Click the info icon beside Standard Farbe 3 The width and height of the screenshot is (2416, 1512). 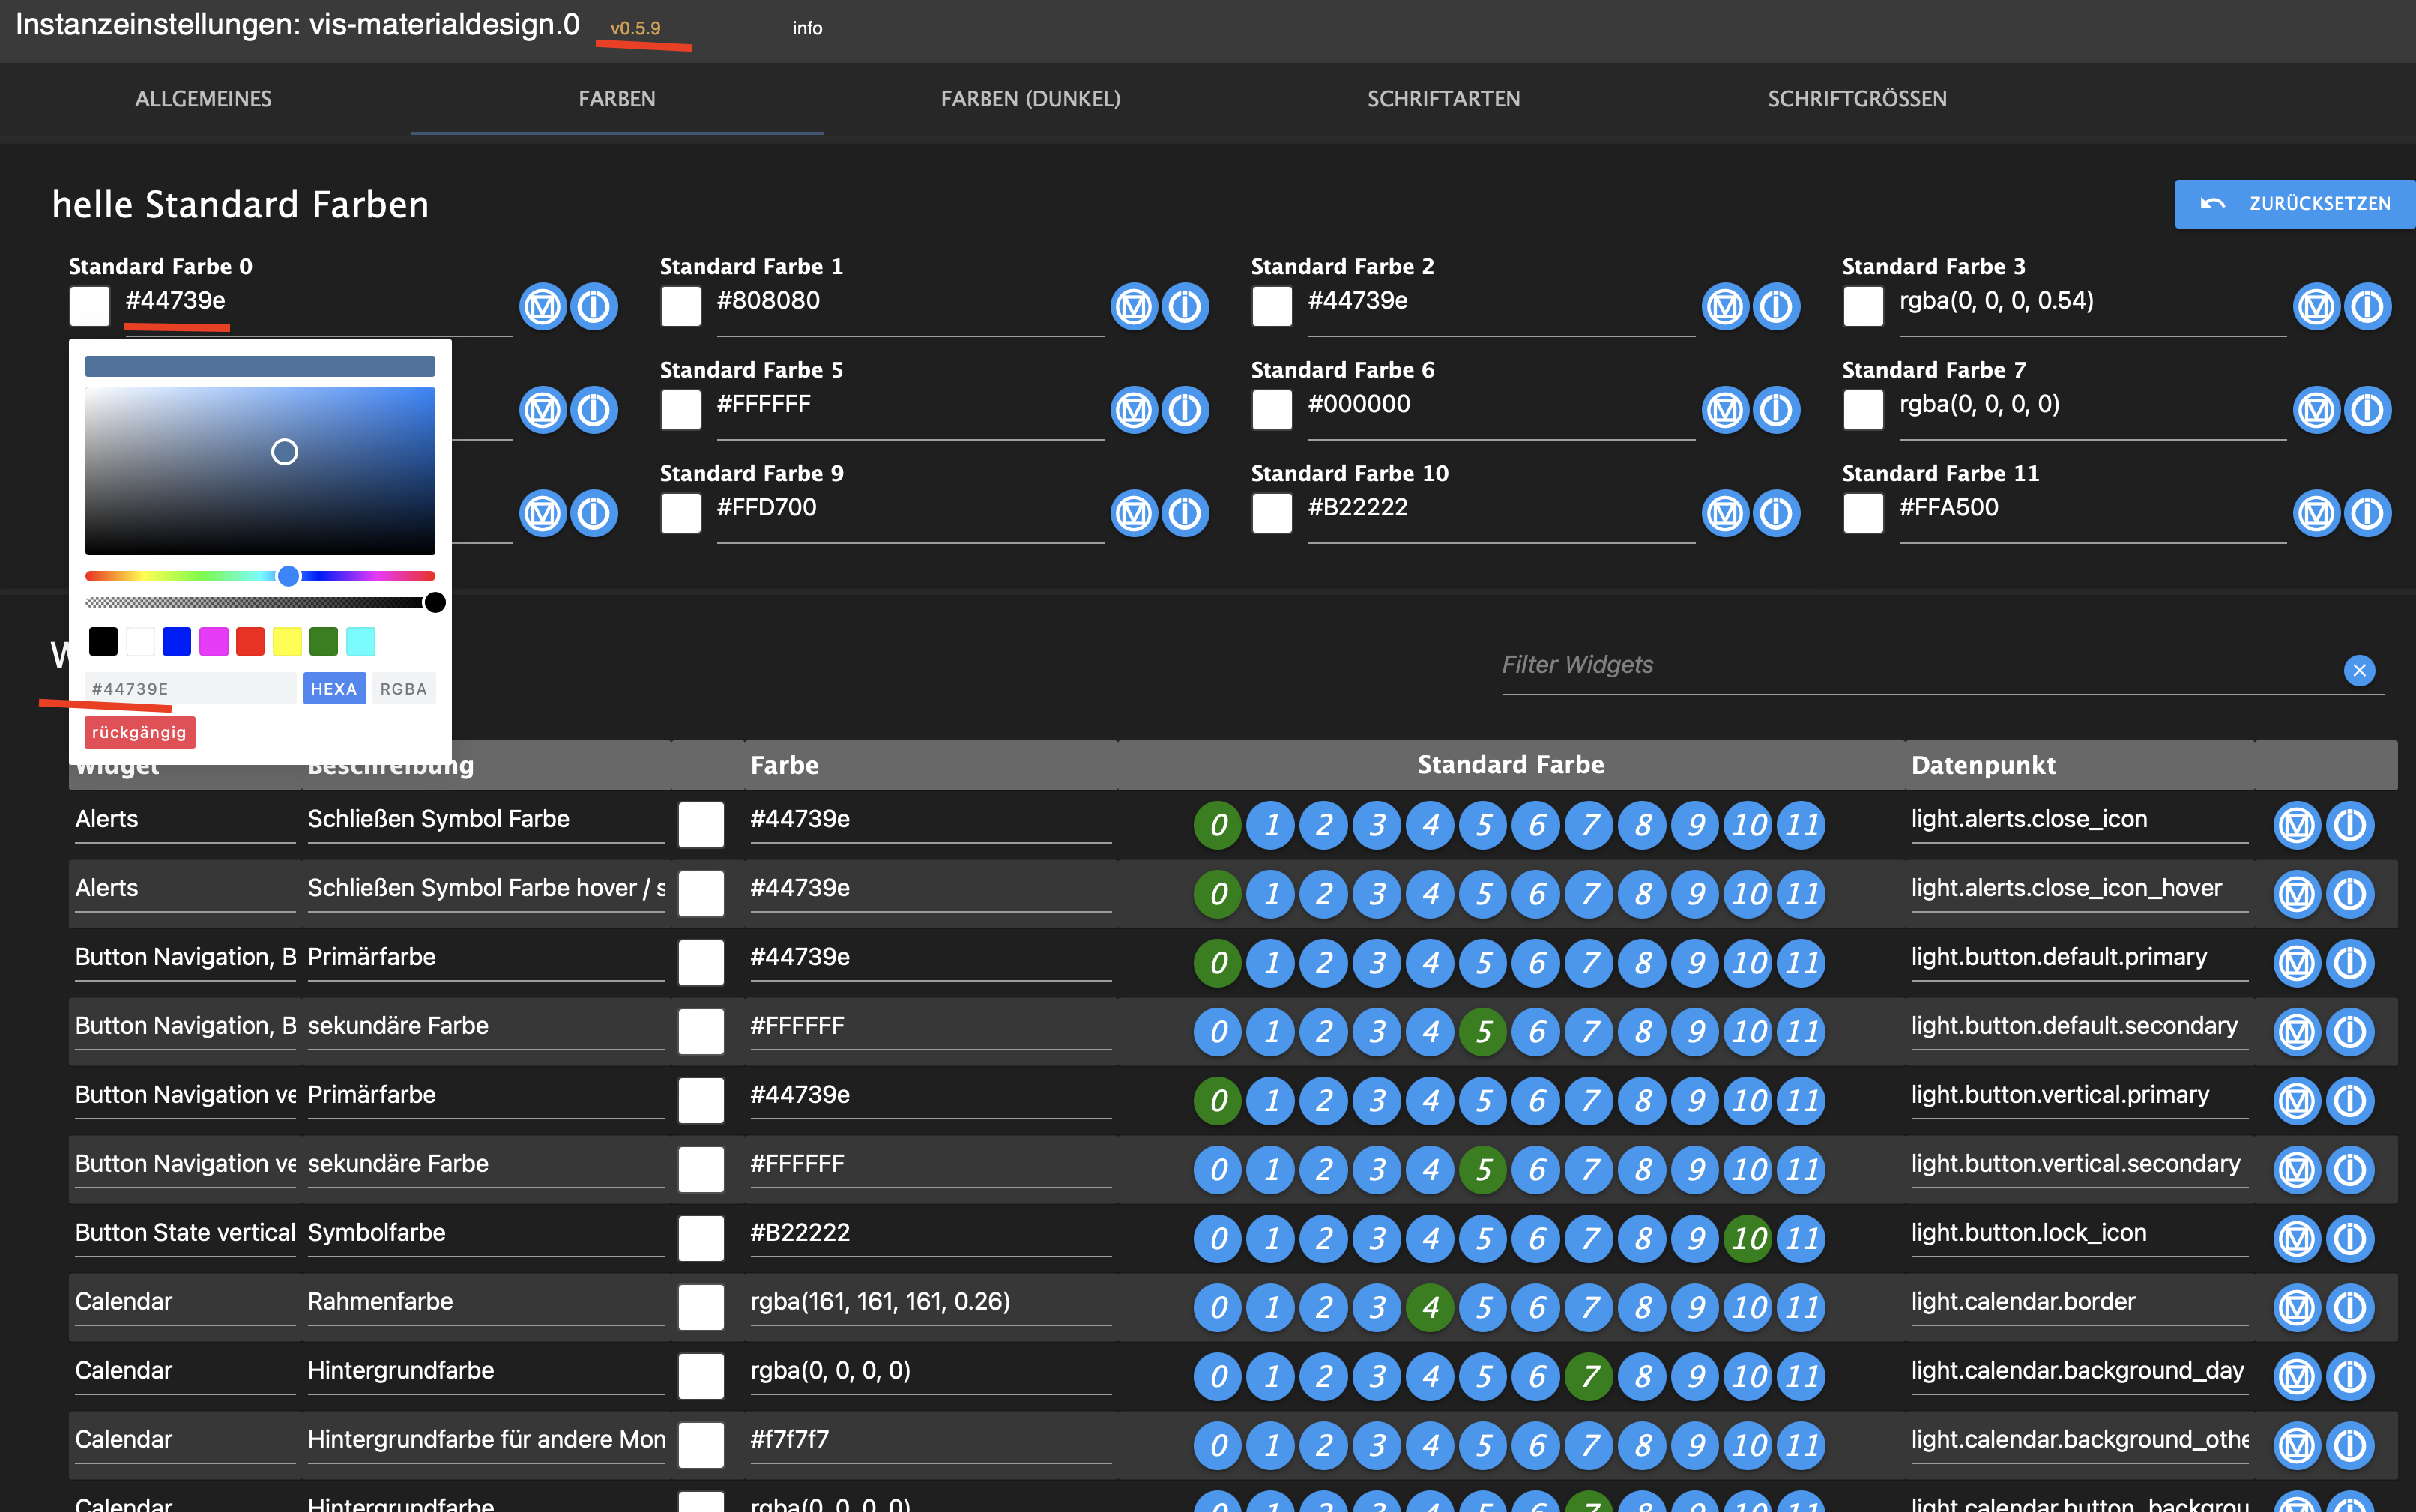[2367, 306]
